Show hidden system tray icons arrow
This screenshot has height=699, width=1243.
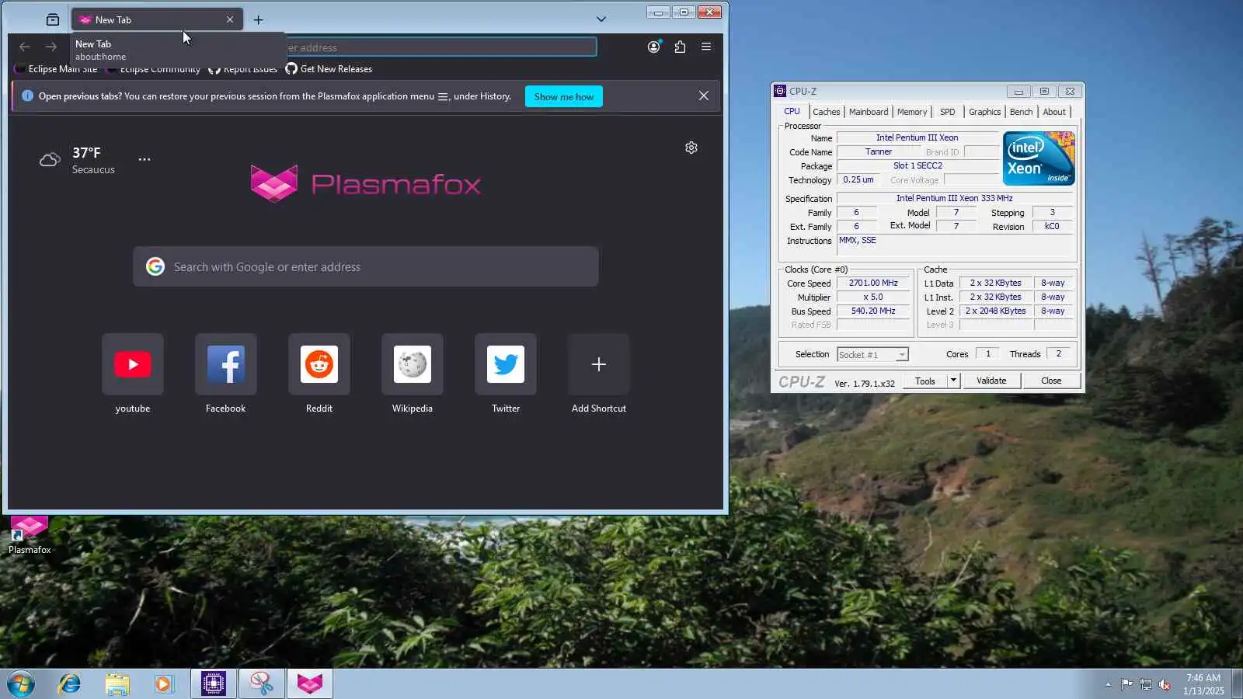pyautogui.click(x=1108, y=684)
